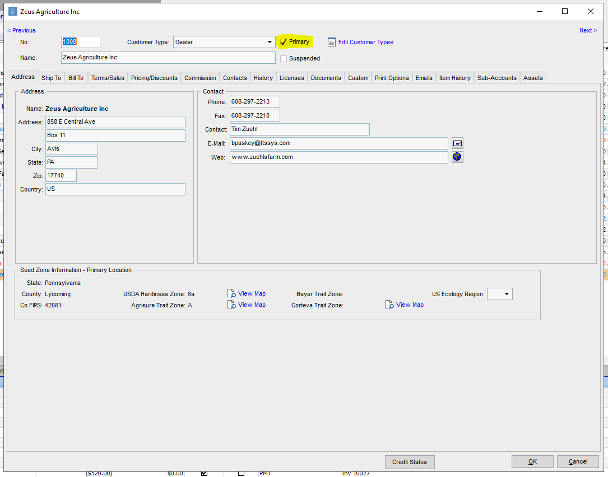Viewport: 608px width, 477px height.
Task: Select the Custom tab
Action: [x=358, y=78]
